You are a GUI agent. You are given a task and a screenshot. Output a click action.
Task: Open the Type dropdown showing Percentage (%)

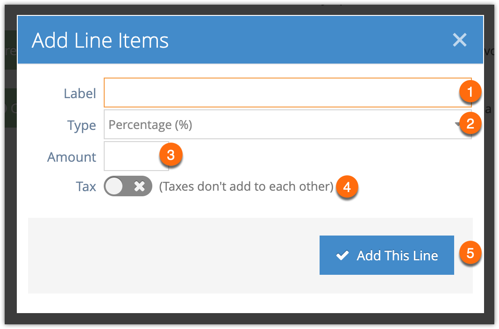click(x=287, y=124)
